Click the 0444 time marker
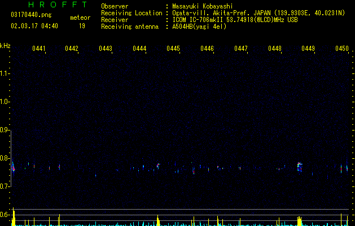 click(139, 49)
